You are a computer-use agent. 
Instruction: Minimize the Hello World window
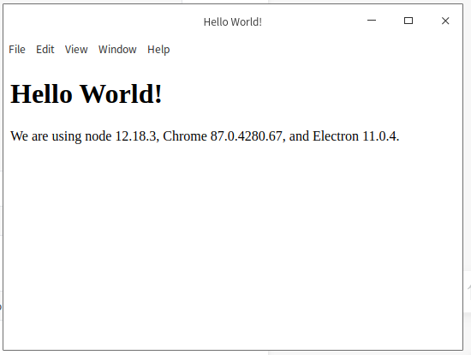tap(372, 21)
